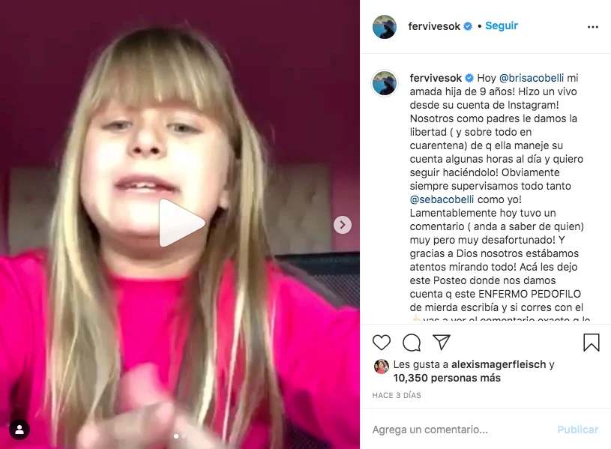Go to the next carousel slide
The width and height of the screenshot is (611, 449).
click(343, 225)
